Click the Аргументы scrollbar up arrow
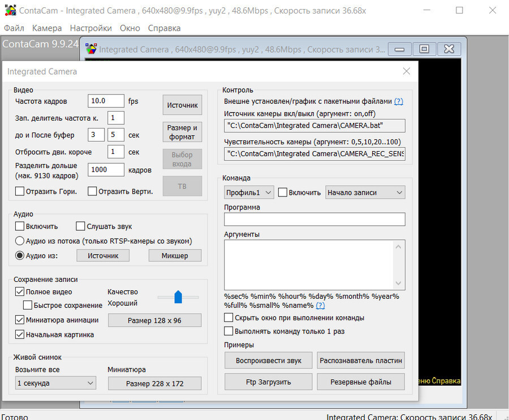The width and height of the screenshot is (509, 420). [399, 247]
